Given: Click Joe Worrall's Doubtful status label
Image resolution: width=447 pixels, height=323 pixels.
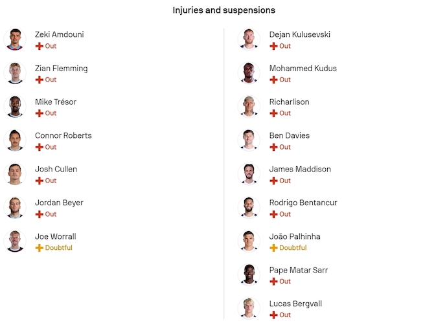Looking at the screenshot, I should point(58,248).
